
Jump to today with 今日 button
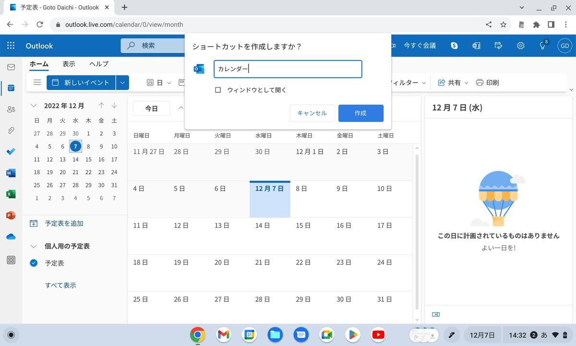click(152, 109)
